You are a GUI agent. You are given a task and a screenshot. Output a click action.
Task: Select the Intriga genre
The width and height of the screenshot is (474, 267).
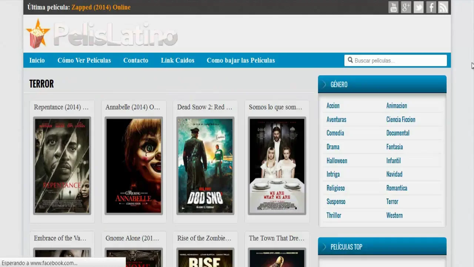(x=333, y=174)
